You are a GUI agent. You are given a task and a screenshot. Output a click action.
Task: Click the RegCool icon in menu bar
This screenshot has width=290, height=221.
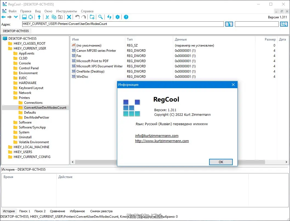(4, 11)
